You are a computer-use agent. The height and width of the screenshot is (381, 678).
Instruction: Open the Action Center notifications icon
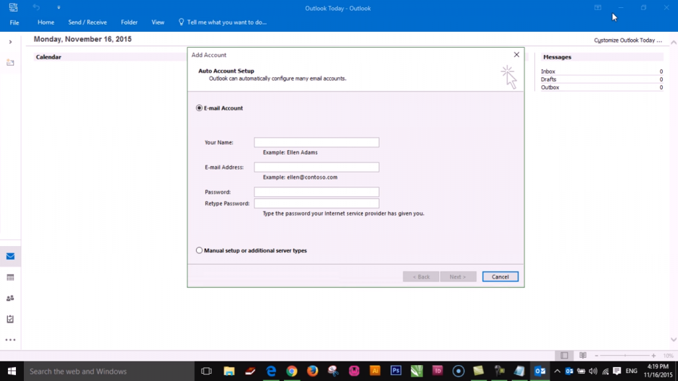(617, 371)
